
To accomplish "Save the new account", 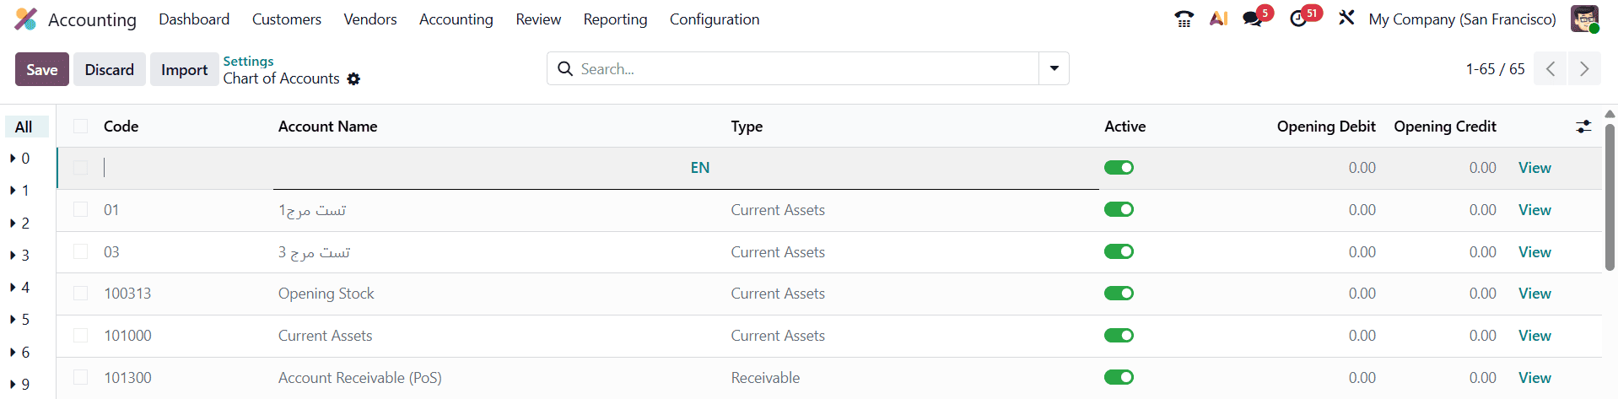I will click(42, 69).
